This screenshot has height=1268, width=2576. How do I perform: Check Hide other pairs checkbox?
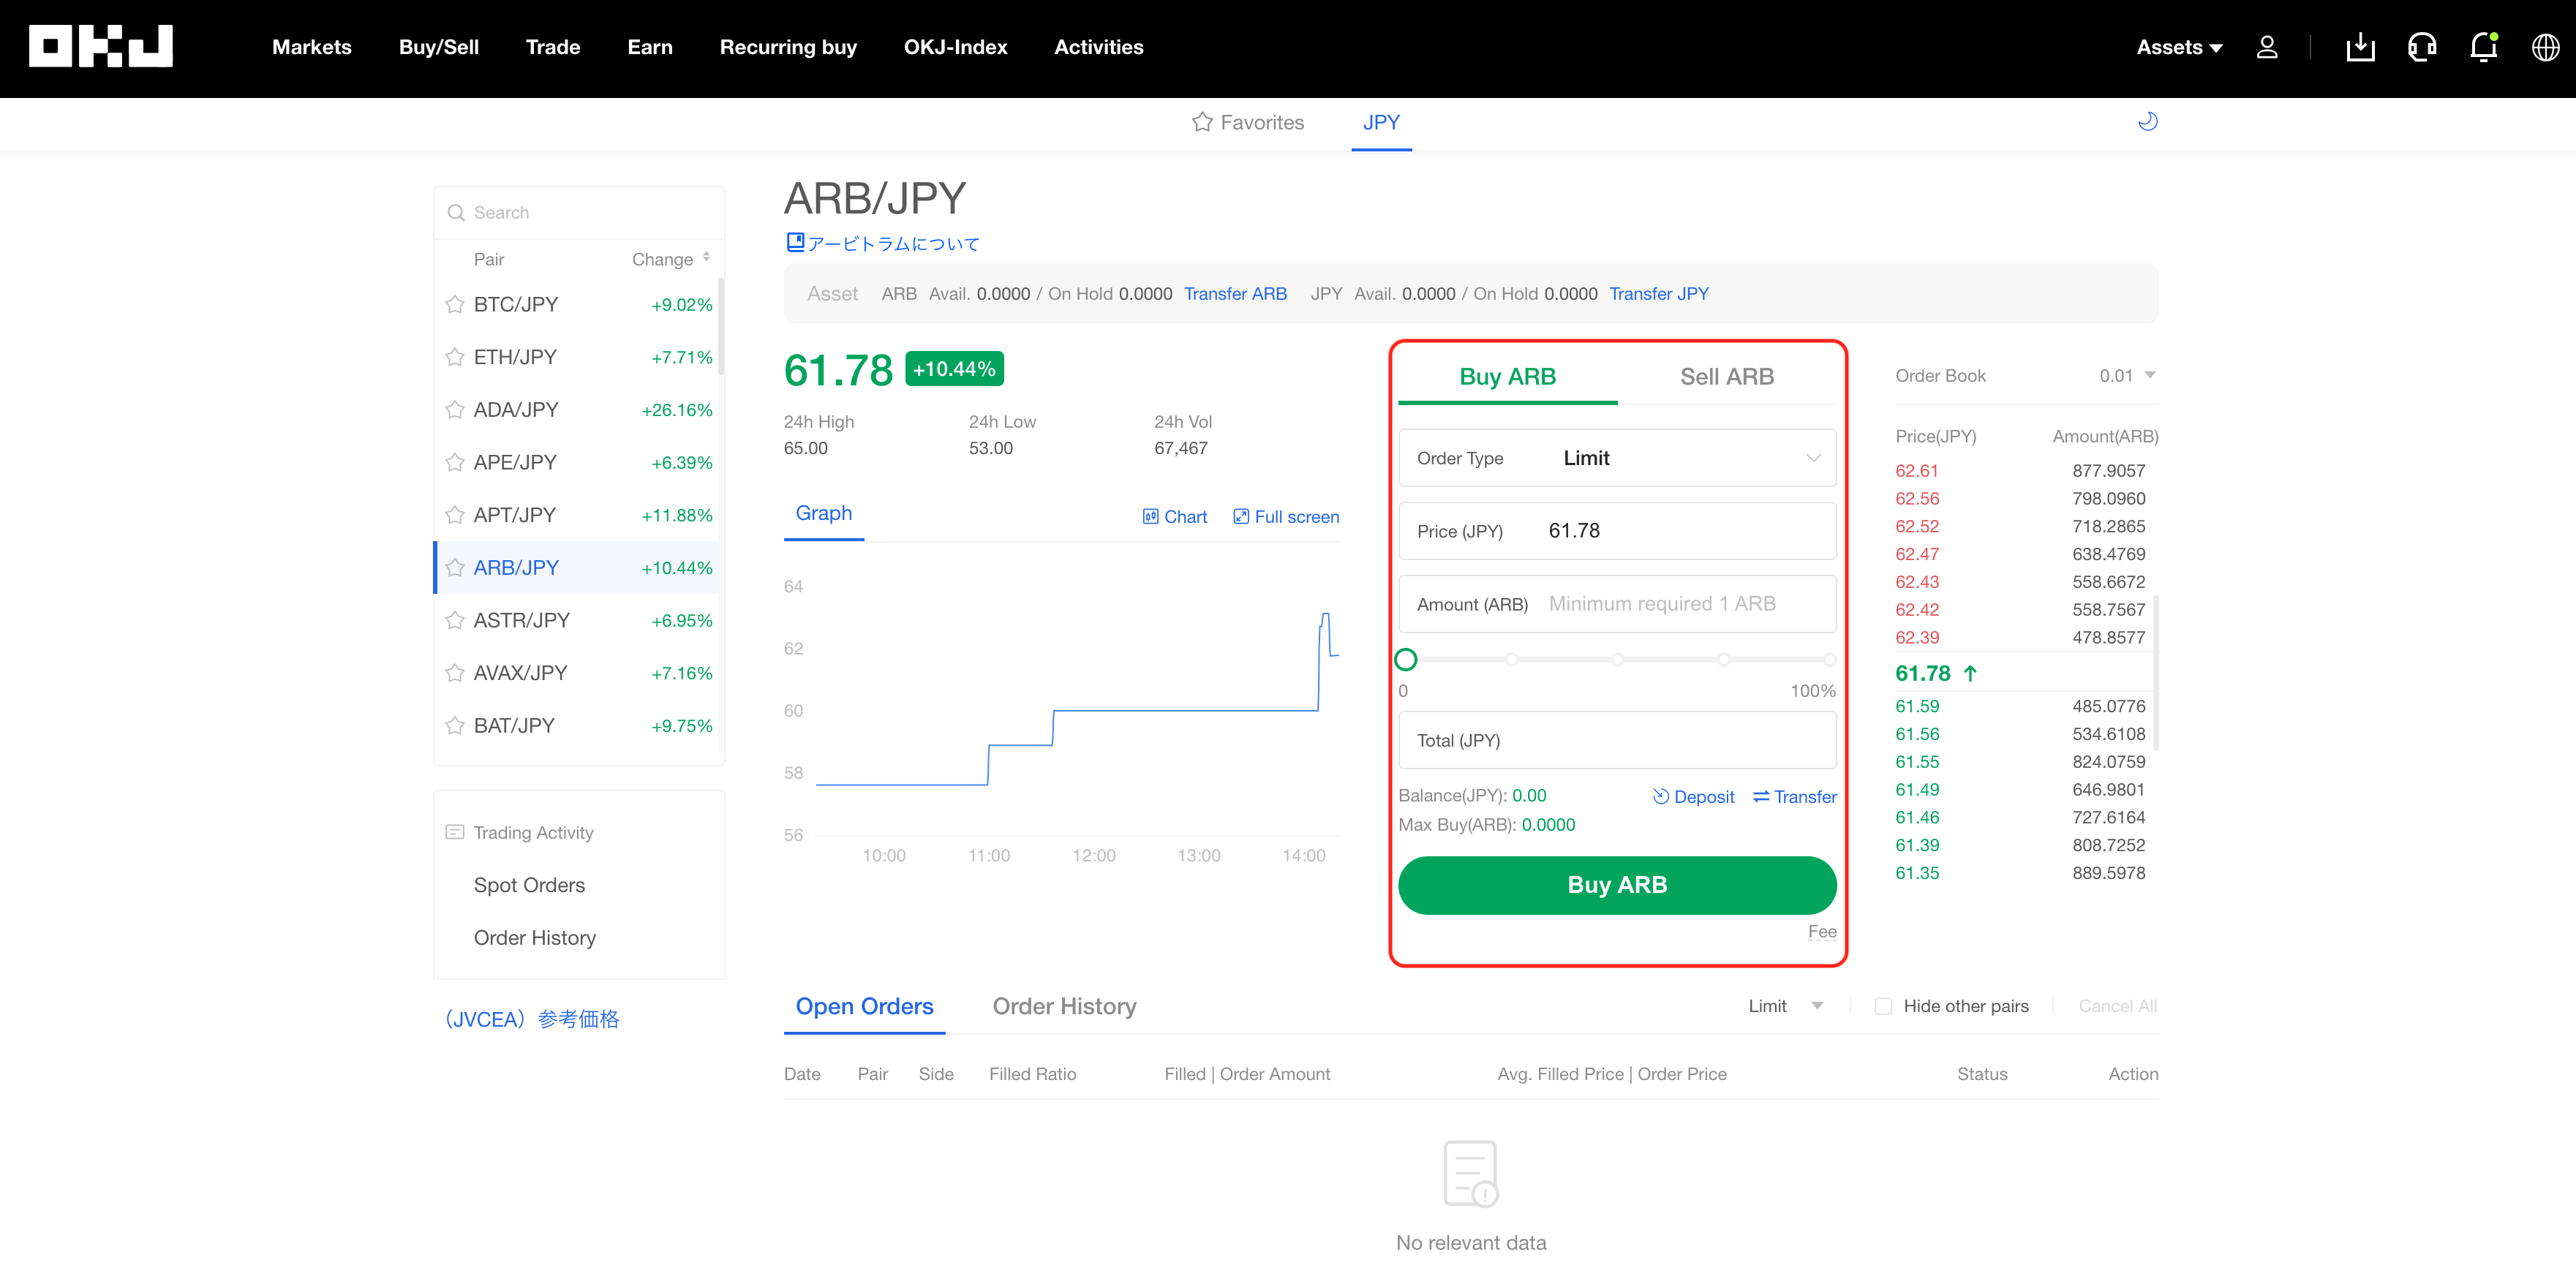click(x=1883, y=1006)
